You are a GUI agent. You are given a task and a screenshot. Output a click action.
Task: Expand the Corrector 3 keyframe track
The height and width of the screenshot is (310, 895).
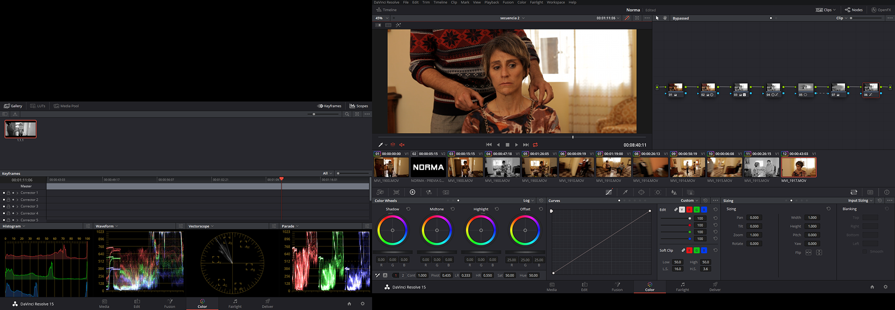[17, 206]
